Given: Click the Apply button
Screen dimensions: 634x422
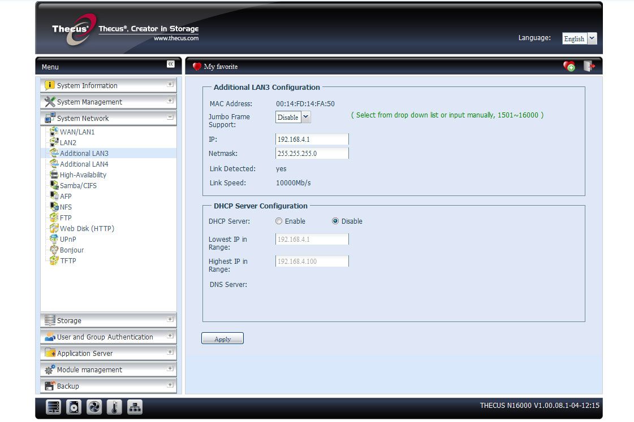Looking at the screenshot, I should [x=222, y=338].
